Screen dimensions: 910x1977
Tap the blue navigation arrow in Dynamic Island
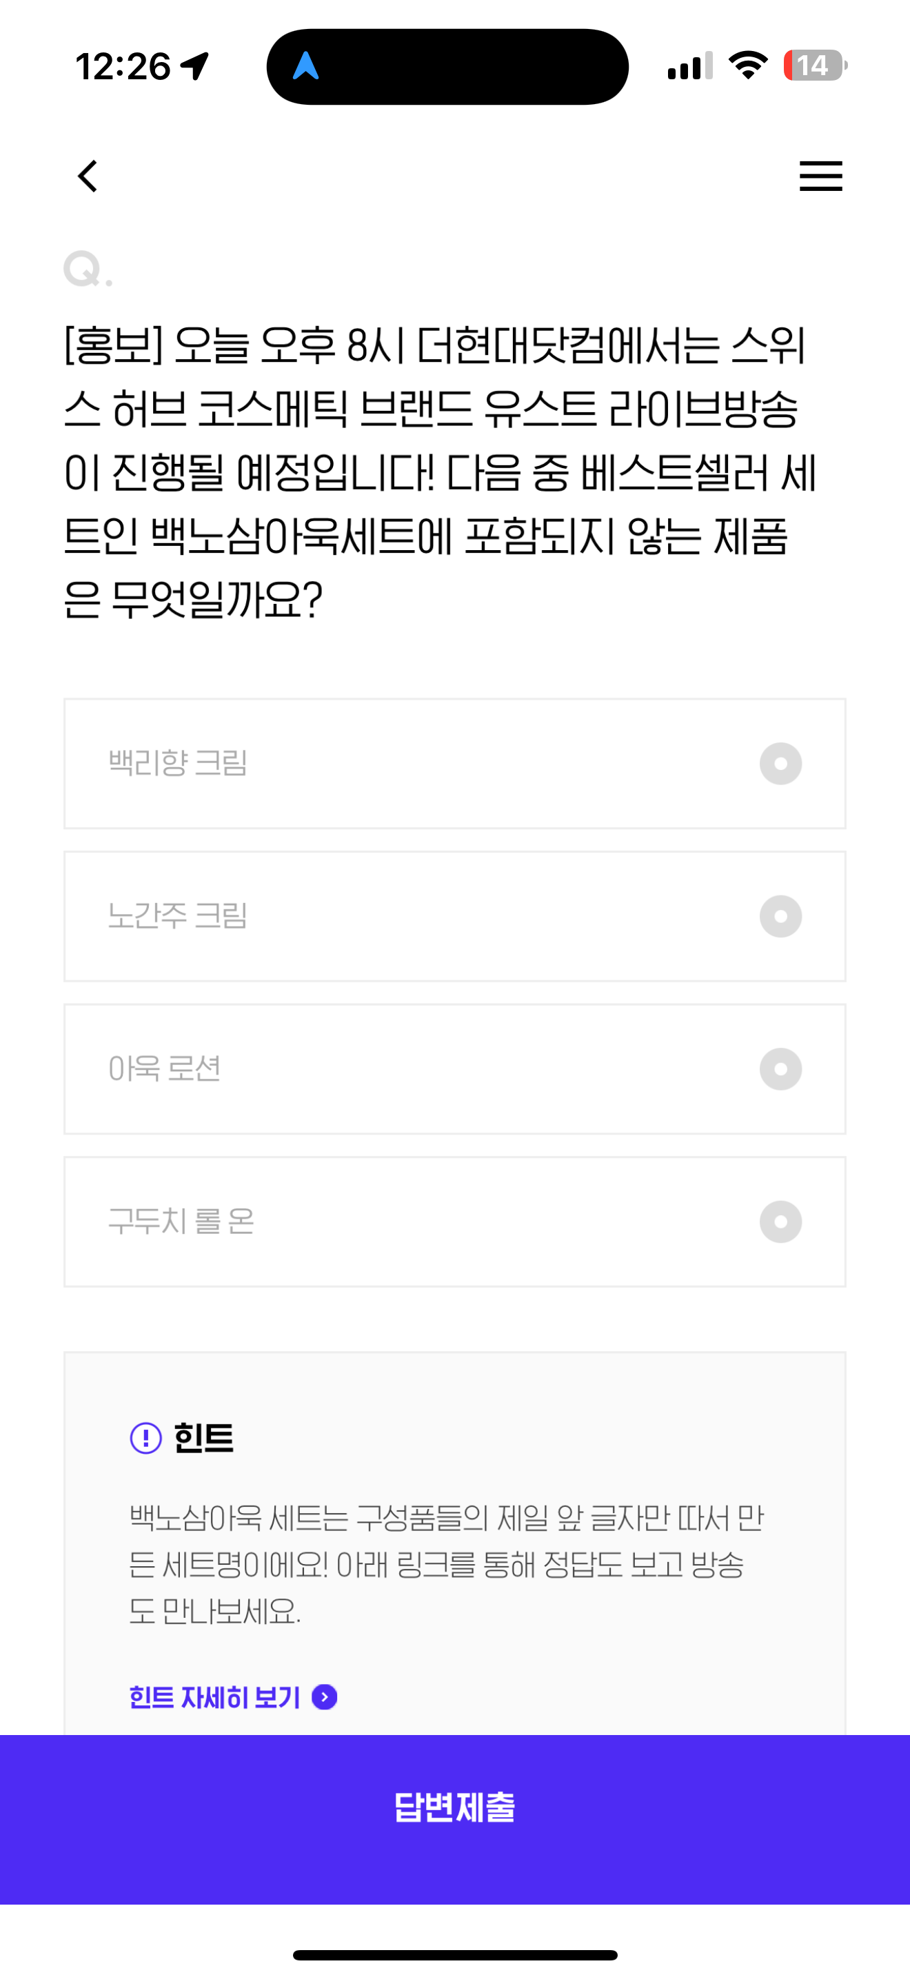coord(305,66)
